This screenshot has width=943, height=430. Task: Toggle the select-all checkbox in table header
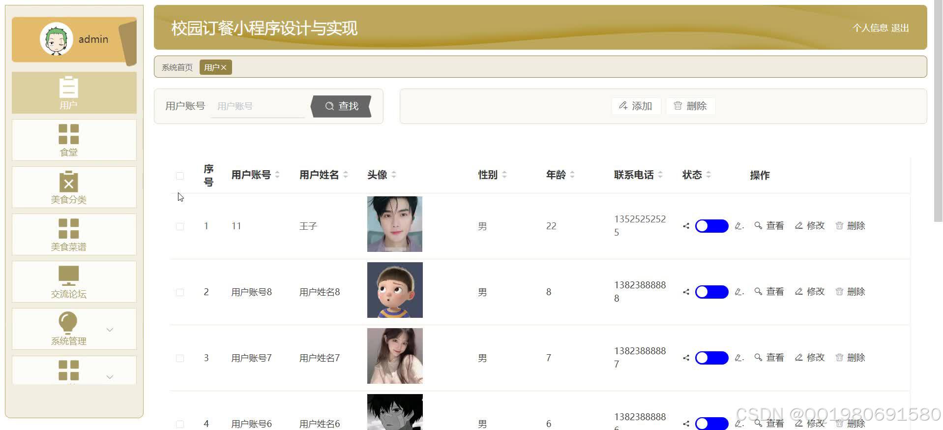[x=180, y=176]
